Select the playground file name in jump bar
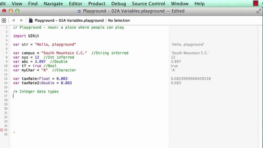 click(x=69, y=21)
